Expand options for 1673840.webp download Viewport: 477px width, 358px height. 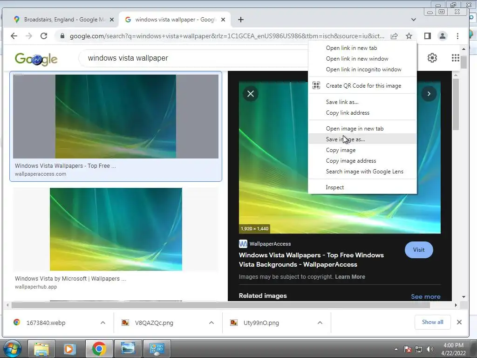click(103, 323)
